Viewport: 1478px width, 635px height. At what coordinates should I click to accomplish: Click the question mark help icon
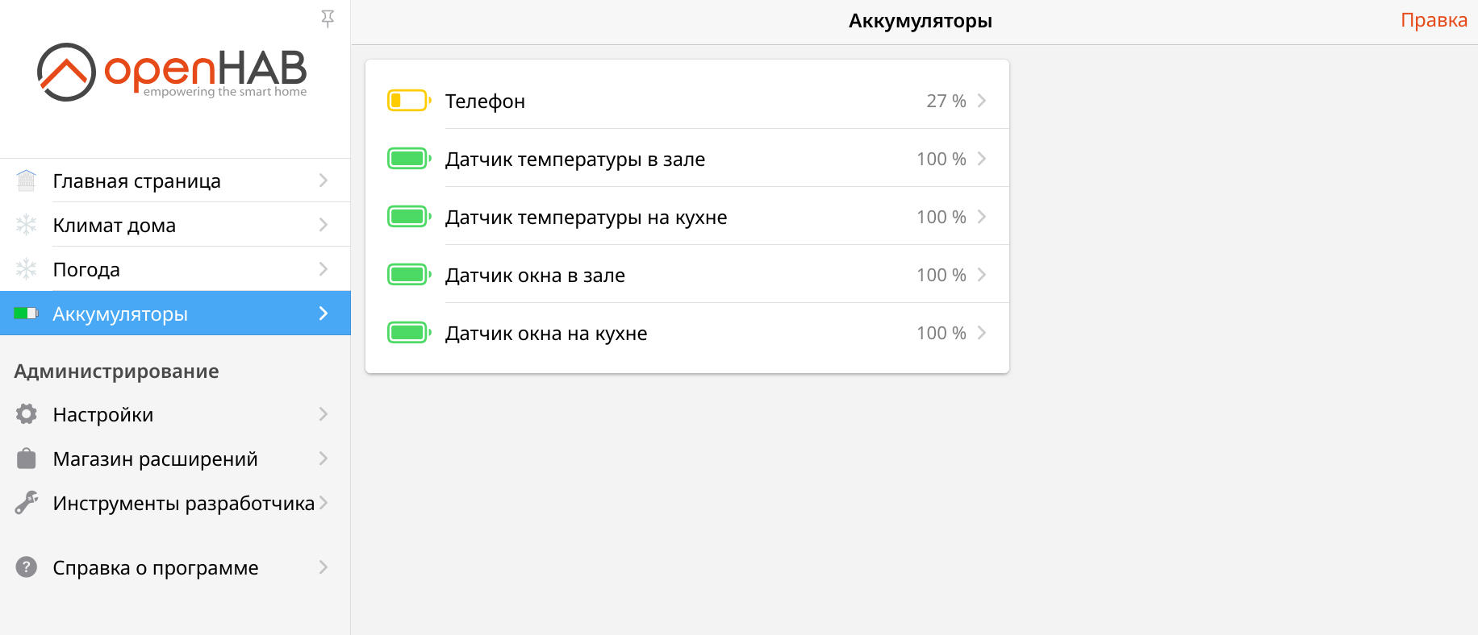pyautogui.click(x=27, y=567)
